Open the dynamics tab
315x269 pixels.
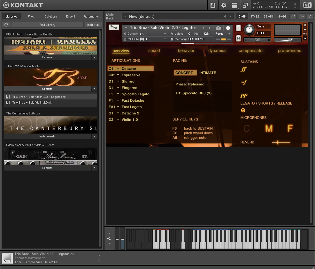(217, 50)
